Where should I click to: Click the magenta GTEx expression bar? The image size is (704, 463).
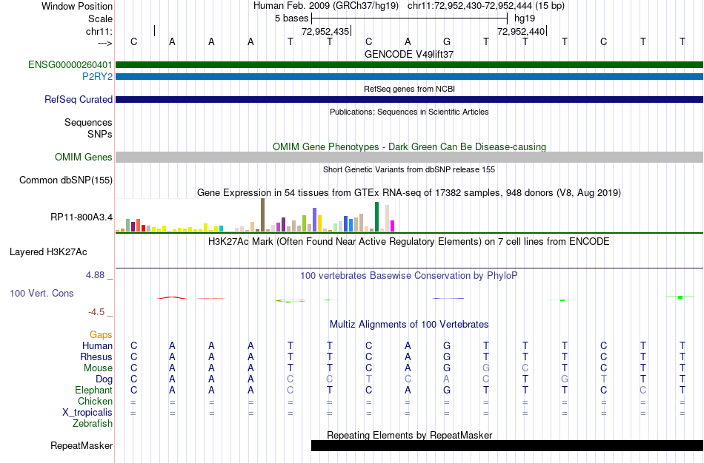pyautogui.click(x=393, y=226)
